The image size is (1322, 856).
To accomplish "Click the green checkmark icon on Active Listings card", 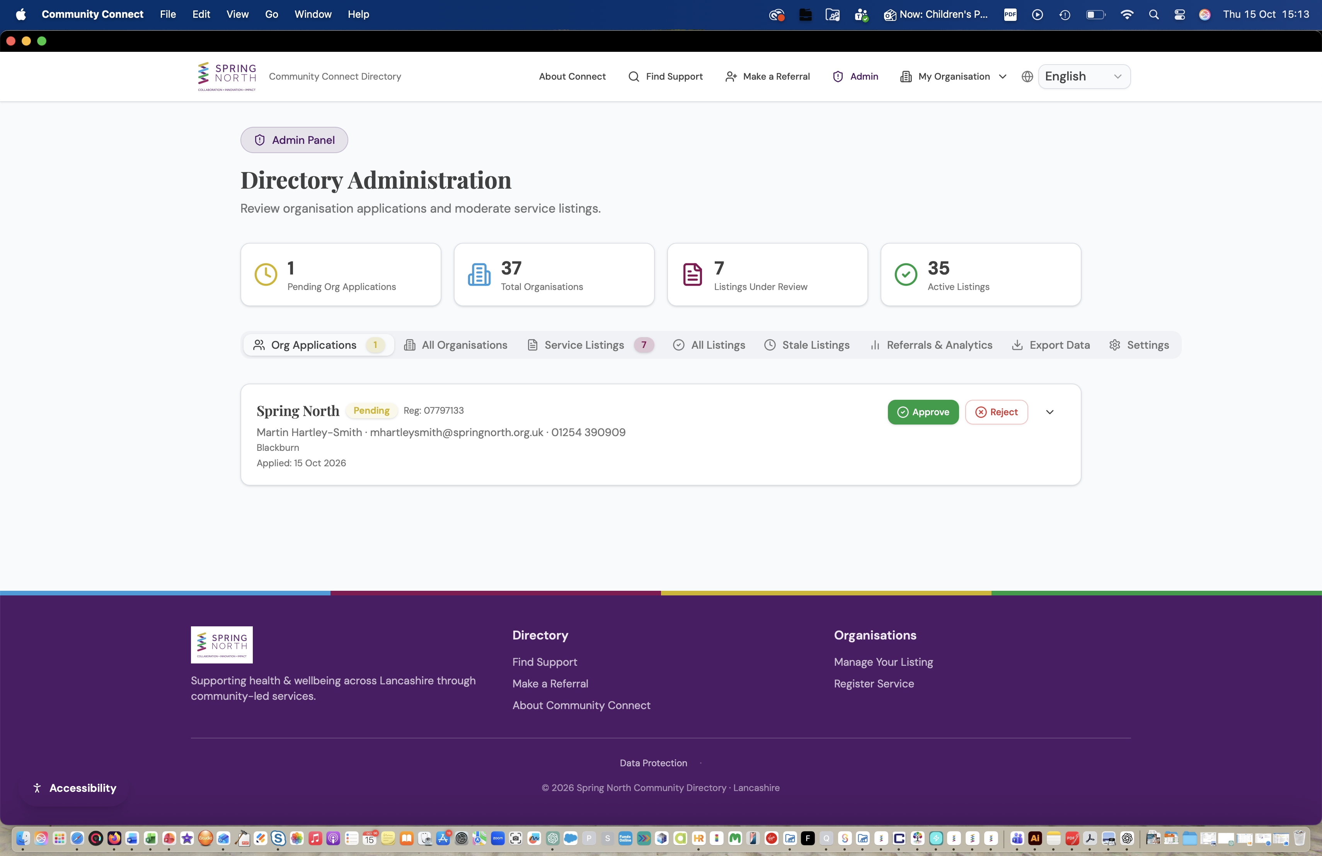I will 905,275.
